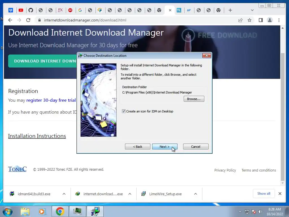The height and width of the screenshot is (217, 289).
Task: Expand options for internet.download.....exe
Action: point(130,194)
